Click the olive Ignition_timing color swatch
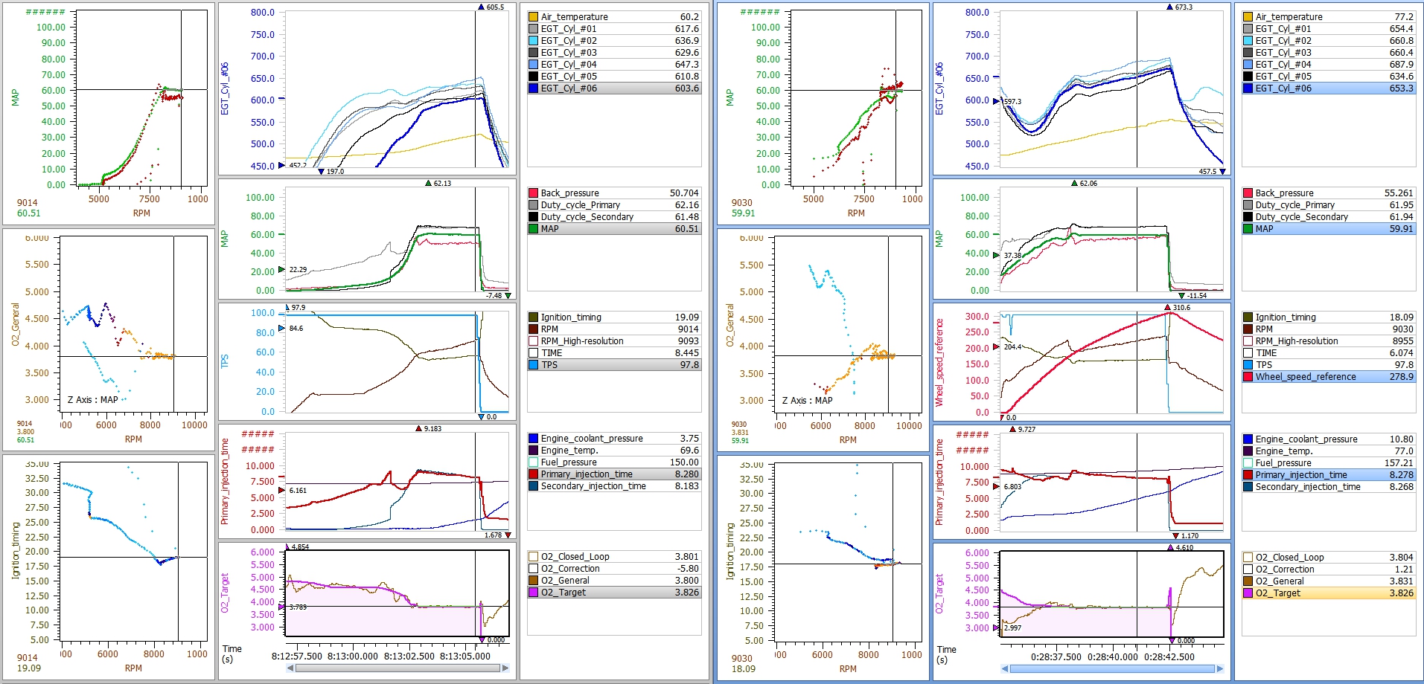Viewport: 1424px width, 684px height. 533,317
